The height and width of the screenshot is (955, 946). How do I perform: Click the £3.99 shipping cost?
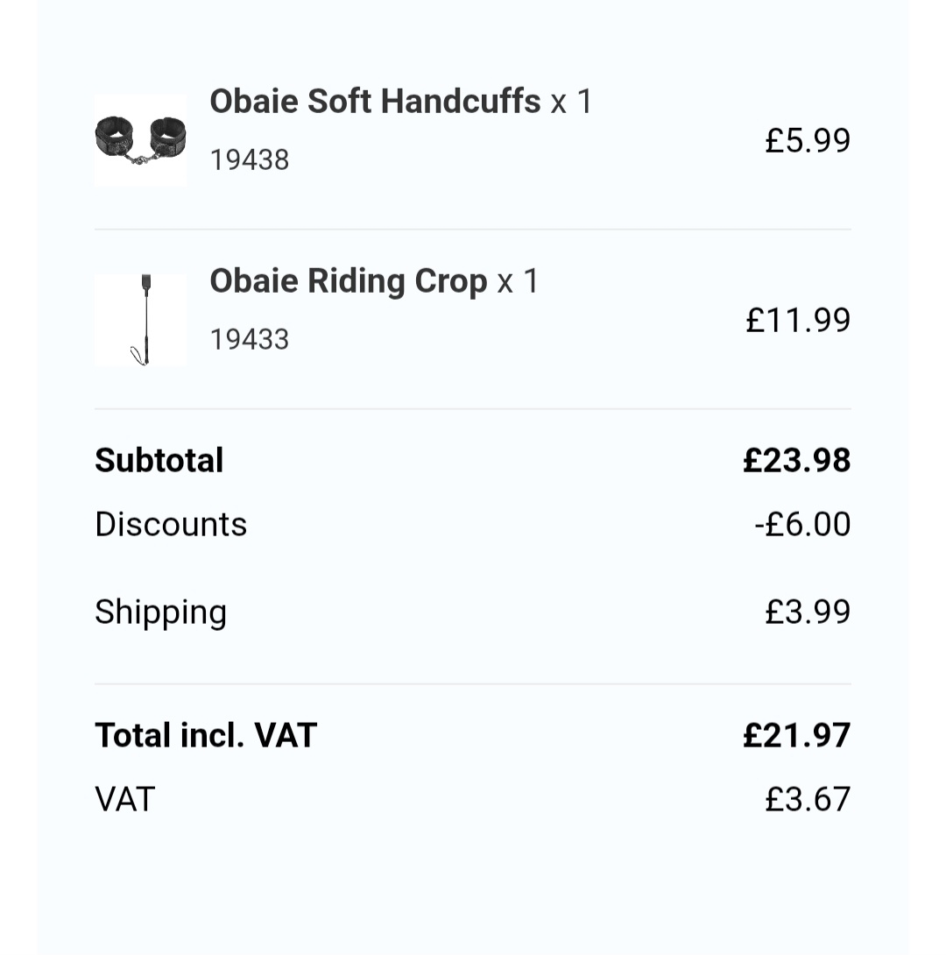tap(807, 612)
